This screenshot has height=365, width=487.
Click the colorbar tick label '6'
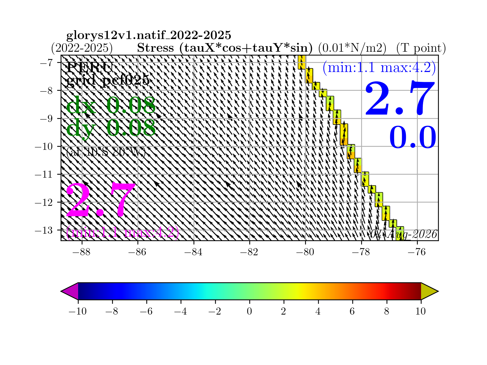(352, 311)
